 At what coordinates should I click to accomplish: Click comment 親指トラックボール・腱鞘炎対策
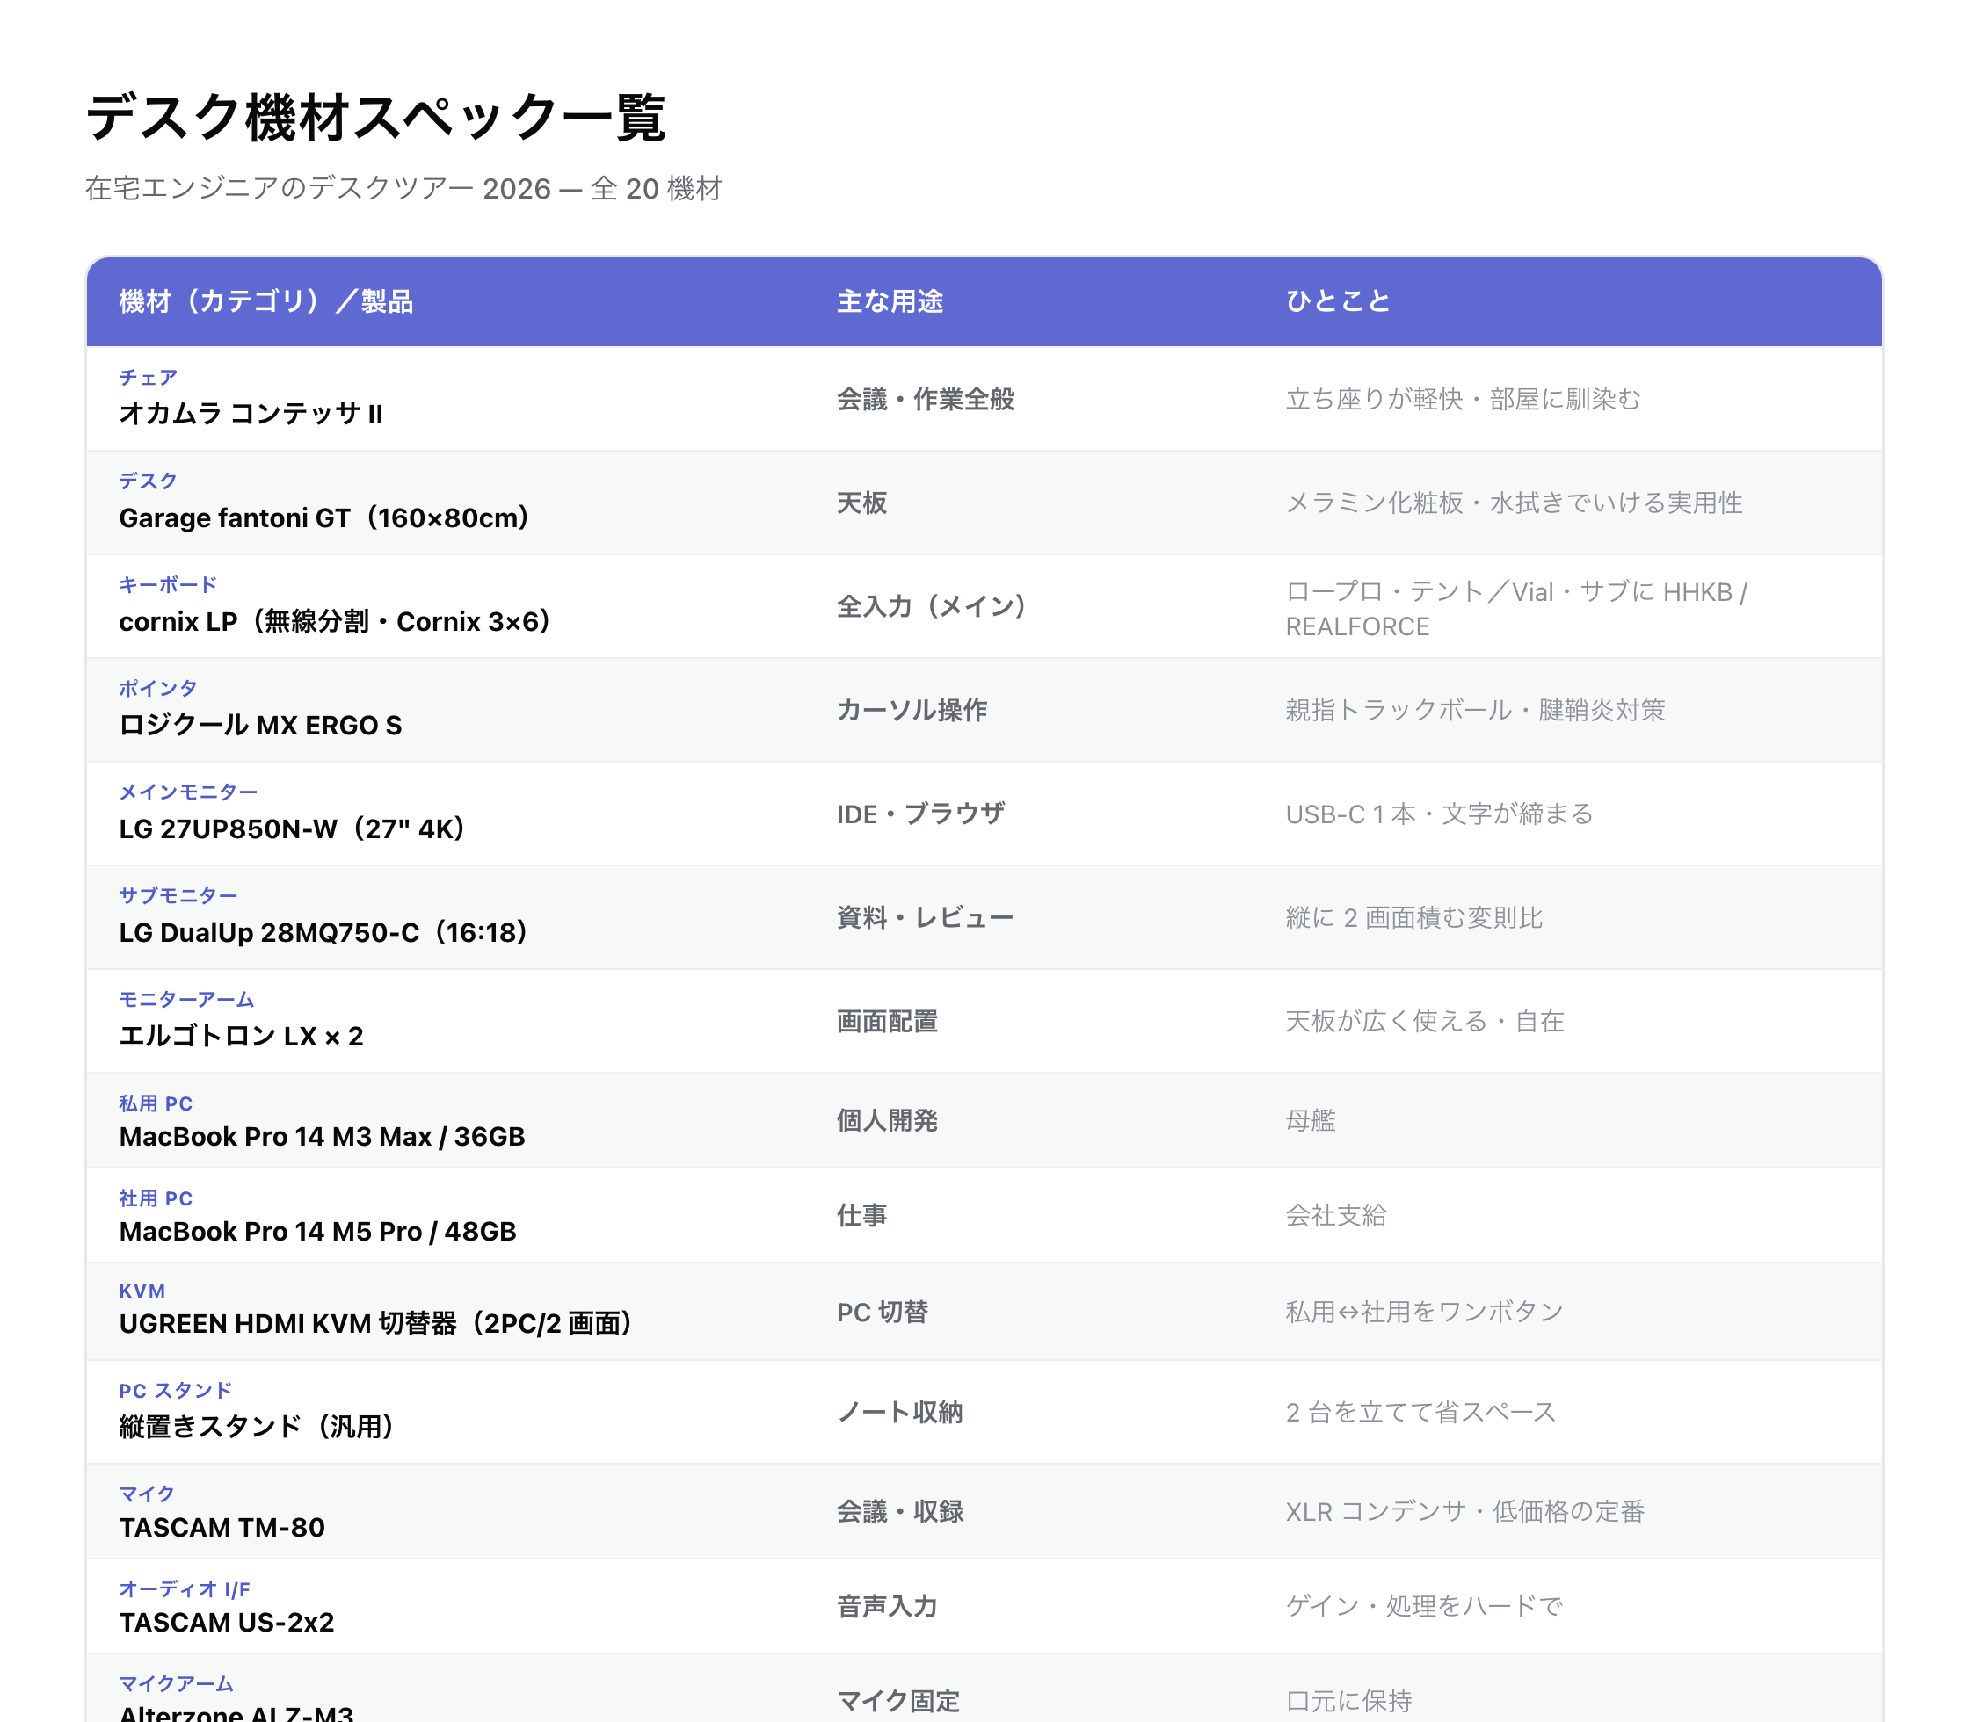tap(1475, 710)
